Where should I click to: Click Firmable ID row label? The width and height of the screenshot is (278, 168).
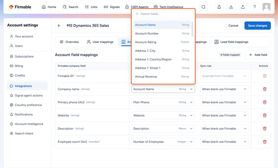pos(71,76)
